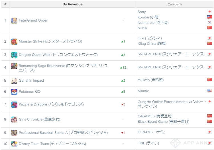Open the Black Beard Game company link
This screenshot has height=150, width=214.
(163, 121)
